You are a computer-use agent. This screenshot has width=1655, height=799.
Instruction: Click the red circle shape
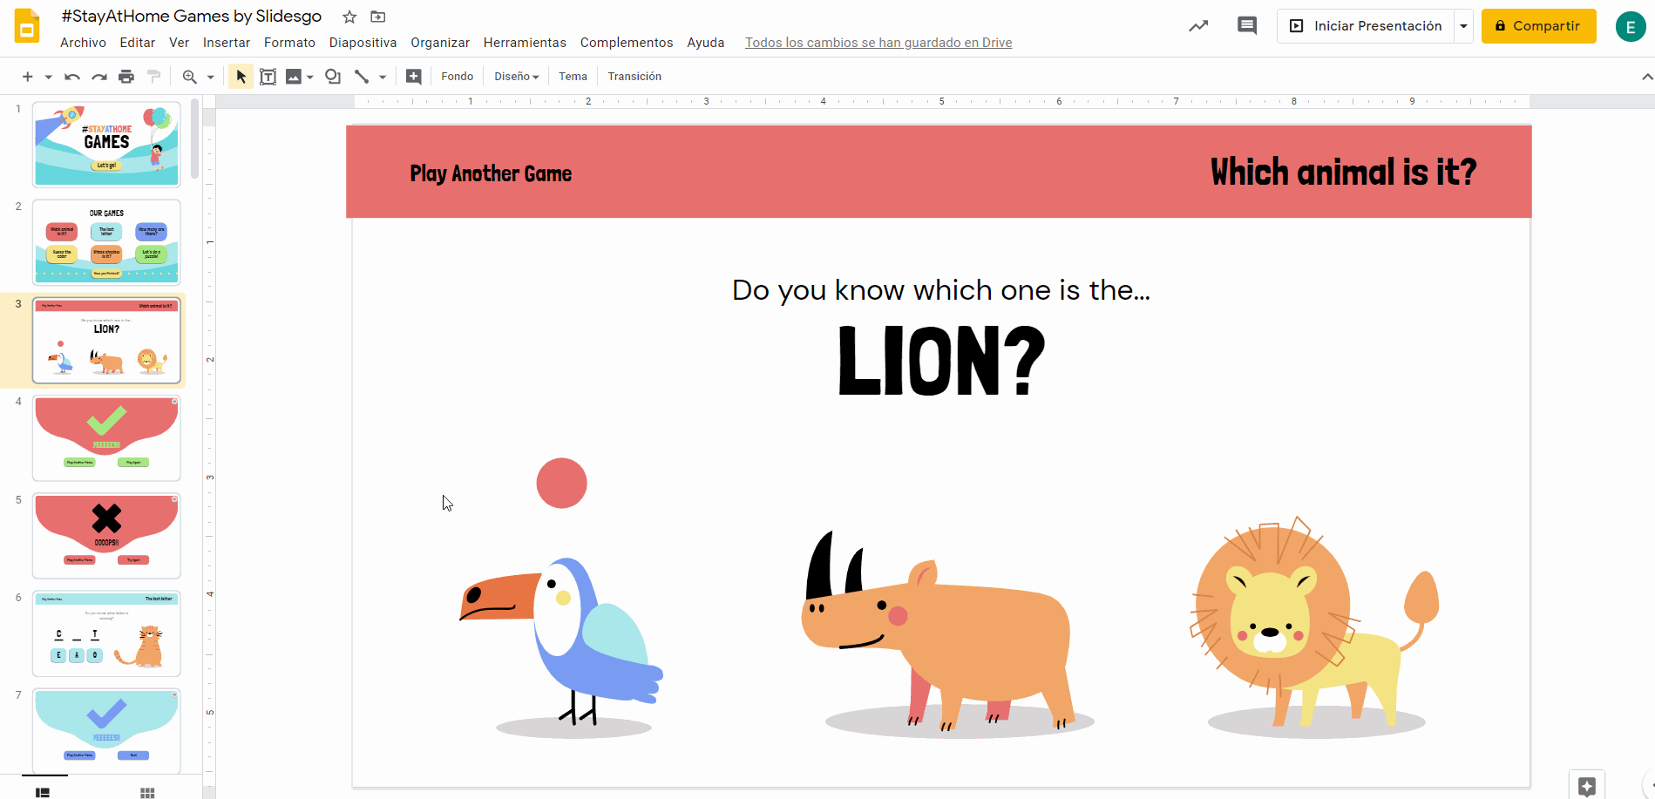coord(562,483)
